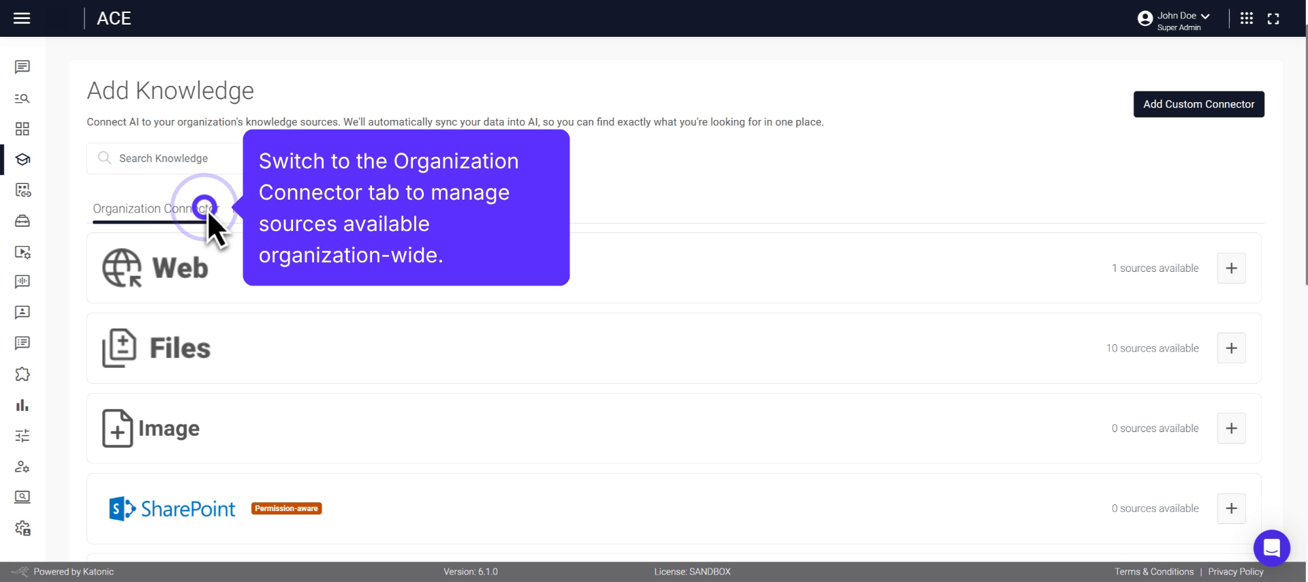Open the search list sidebar icon
Image resolution: width=1308 pixels, height=582 pixels.
click(x=22, y=98)
